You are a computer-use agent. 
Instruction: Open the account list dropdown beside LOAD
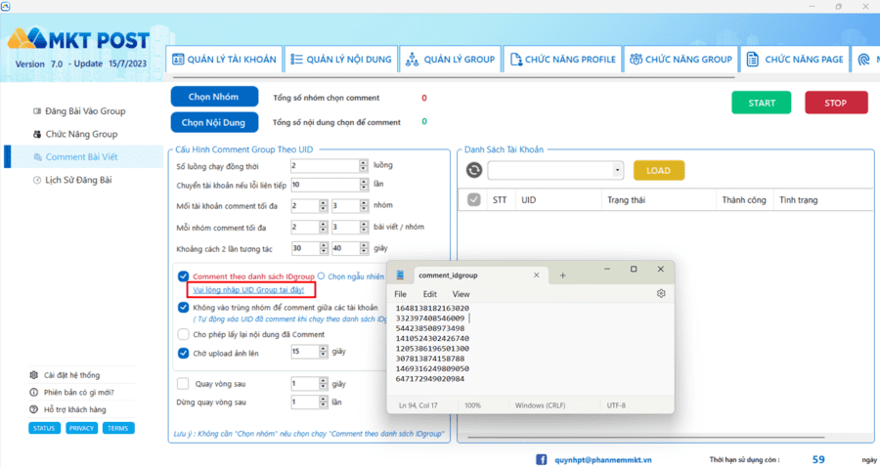617,170
